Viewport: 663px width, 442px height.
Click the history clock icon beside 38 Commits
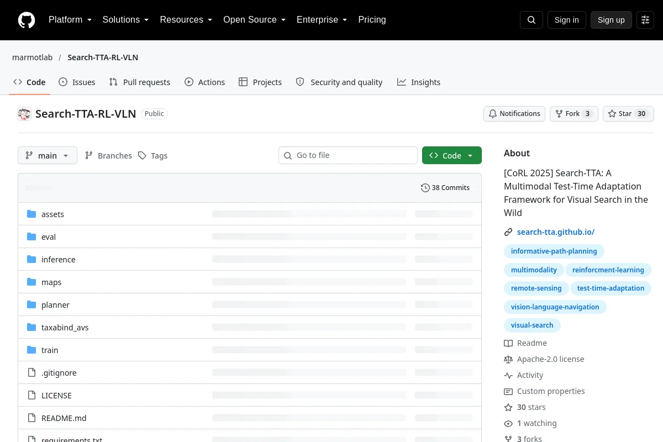[425, 188]
